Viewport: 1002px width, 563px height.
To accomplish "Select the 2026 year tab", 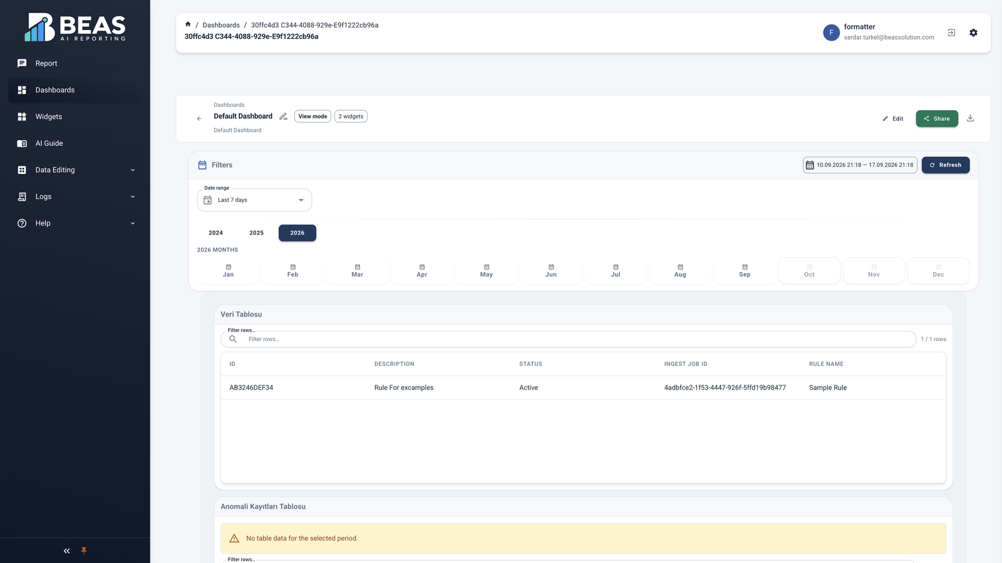I will [297, 233].
